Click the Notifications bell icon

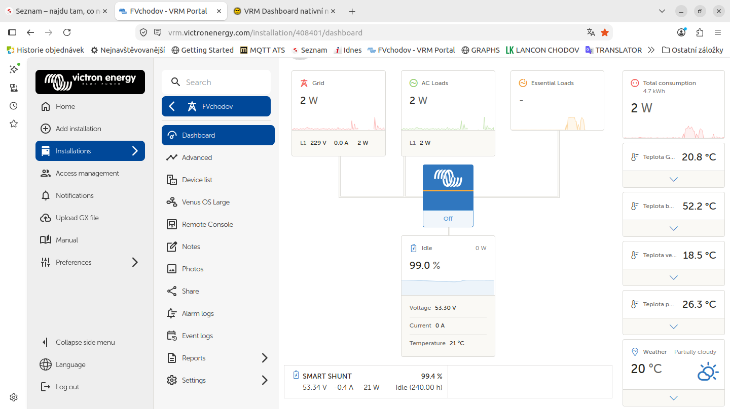pyautogui.click(x=46, y=195)
